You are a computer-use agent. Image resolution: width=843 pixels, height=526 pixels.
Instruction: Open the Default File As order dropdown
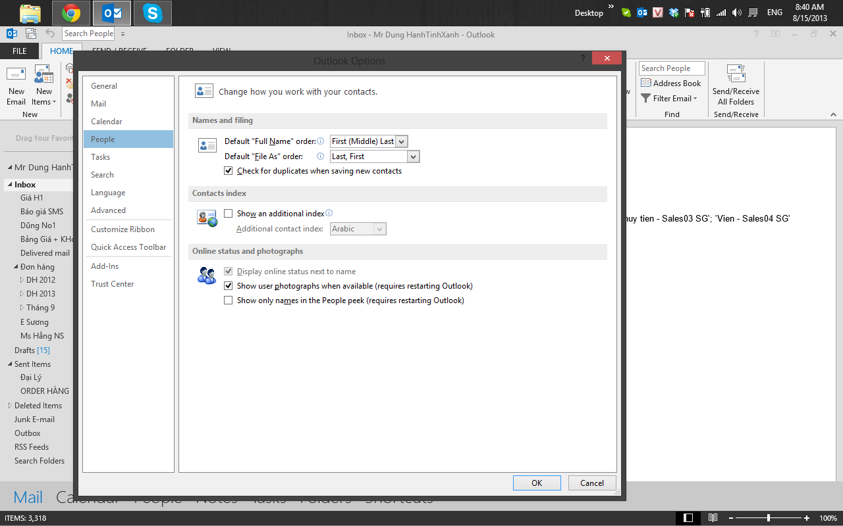(x=414, y=156)
